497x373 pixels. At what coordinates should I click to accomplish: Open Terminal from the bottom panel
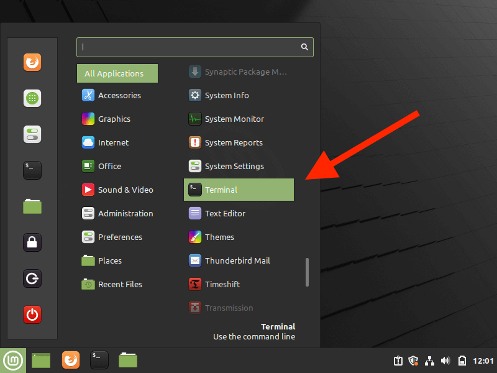click(99, 361)
